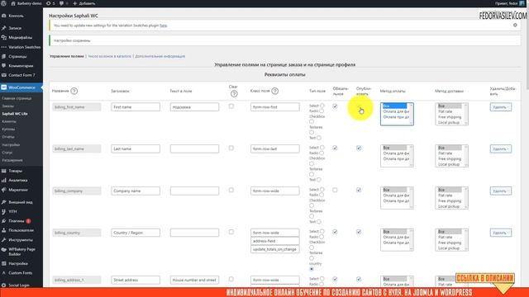
Task: Click the Variation Swatches icon in the sidebar
Action: click(x=4, y=47)
